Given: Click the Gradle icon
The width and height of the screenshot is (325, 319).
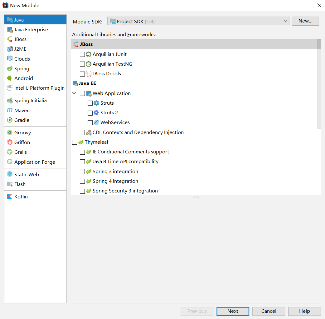Looking at the screenshot, I should point(10,120).
